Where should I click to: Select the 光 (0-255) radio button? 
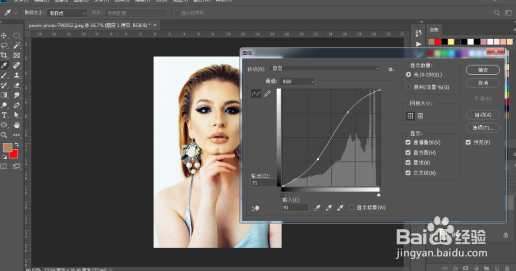click(x=408, y=75)
